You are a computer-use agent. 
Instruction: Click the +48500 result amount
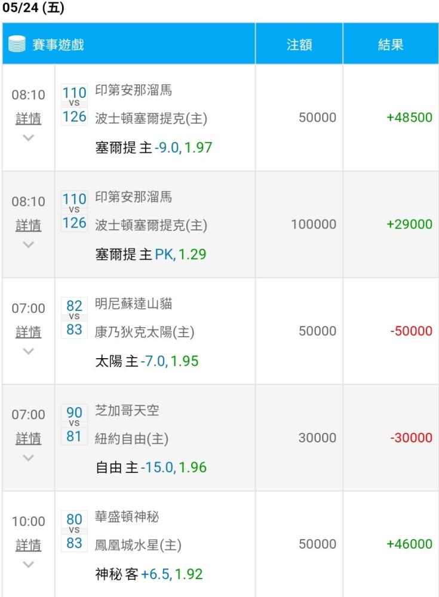pos(409,117)
